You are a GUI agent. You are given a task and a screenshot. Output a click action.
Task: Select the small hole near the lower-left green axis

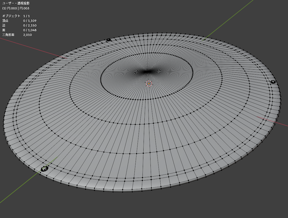(x=45, y=168)
